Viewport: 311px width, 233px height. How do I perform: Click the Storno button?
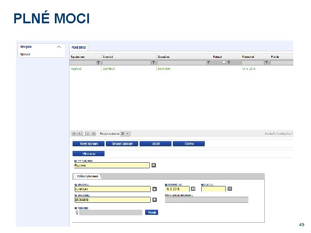click(189, 144)
